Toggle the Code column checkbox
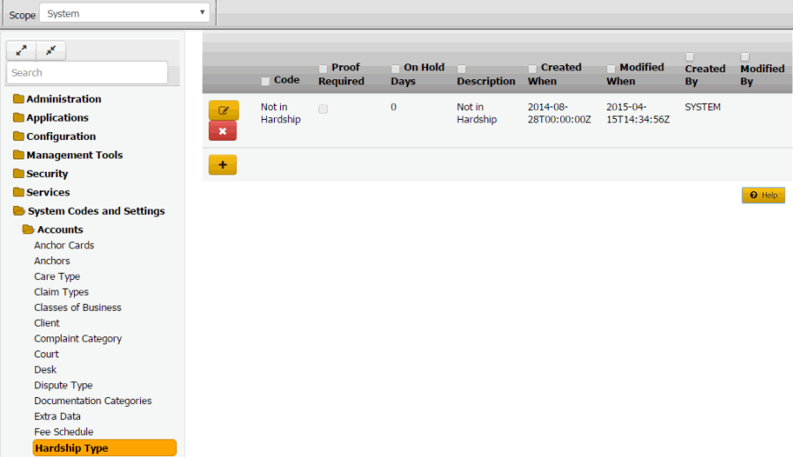The height and width of the screenshot is (457, 793). coord(266,81)
